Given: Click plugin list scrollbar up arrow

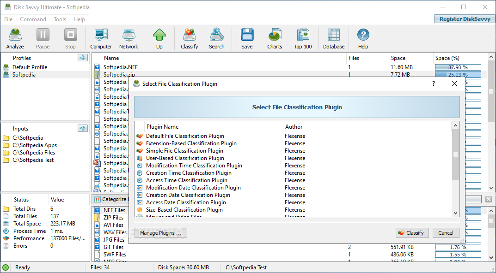Looking at the screenshot, I should (455, 125).
